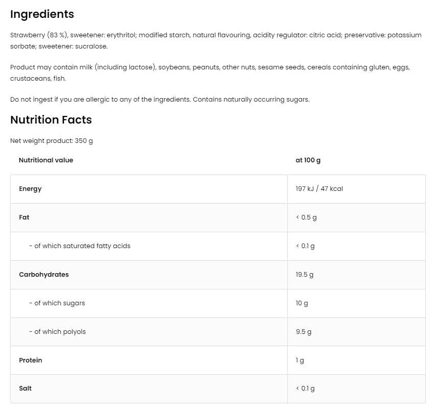Select the Fat row label
The width and height of the screenshot is (436, 412).
coord(24,217)
